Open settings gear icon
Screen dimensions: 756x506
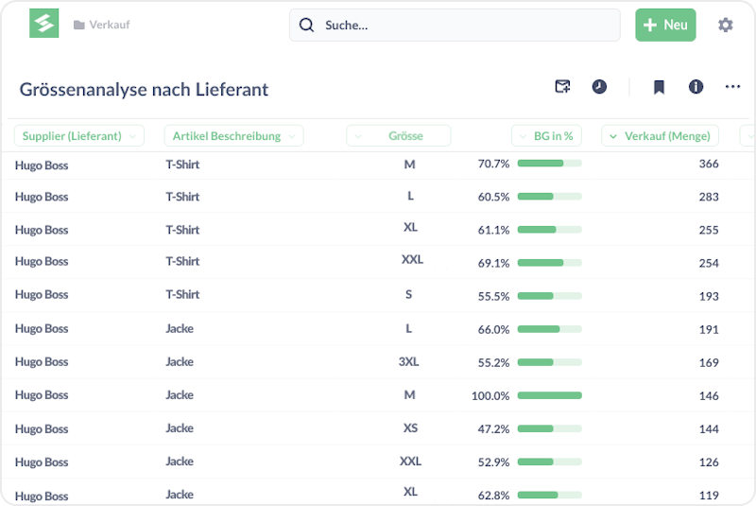[725, 25]
